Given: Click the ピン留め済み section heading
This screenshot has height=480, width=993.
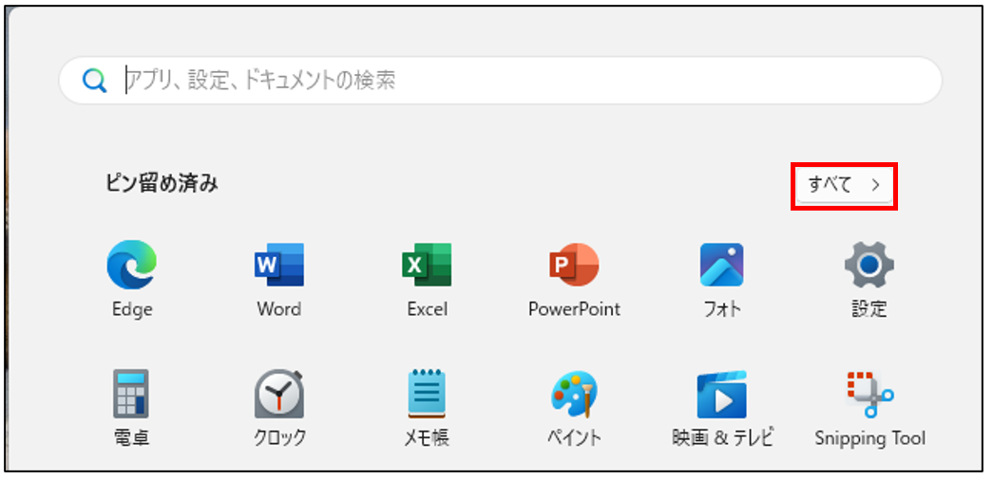Looking at the screenshot, I should point(162,184).
